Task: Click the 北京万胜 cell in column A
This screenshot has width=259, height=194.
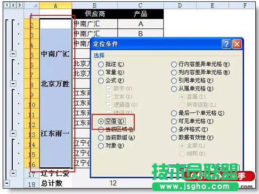Action: [x=56, y=84]
